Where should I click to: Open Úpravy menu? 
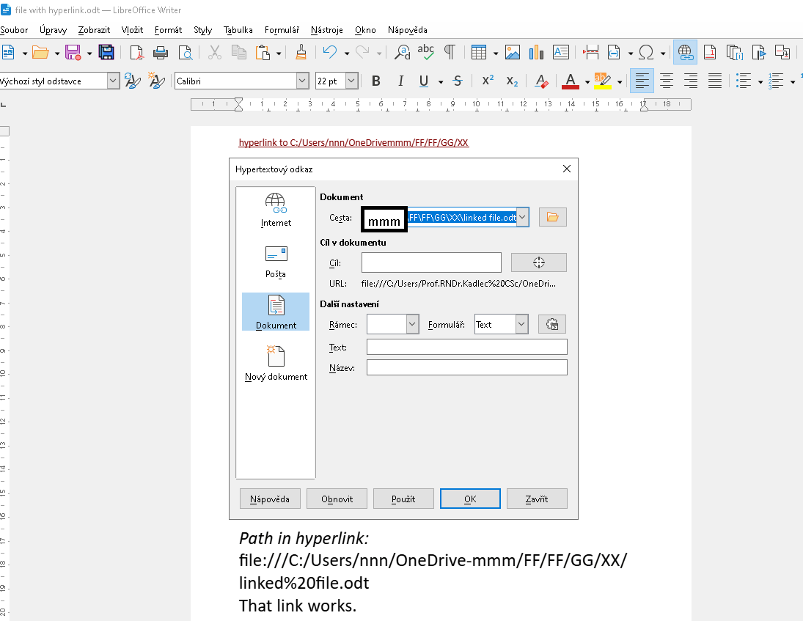click(x=54, y=29)
